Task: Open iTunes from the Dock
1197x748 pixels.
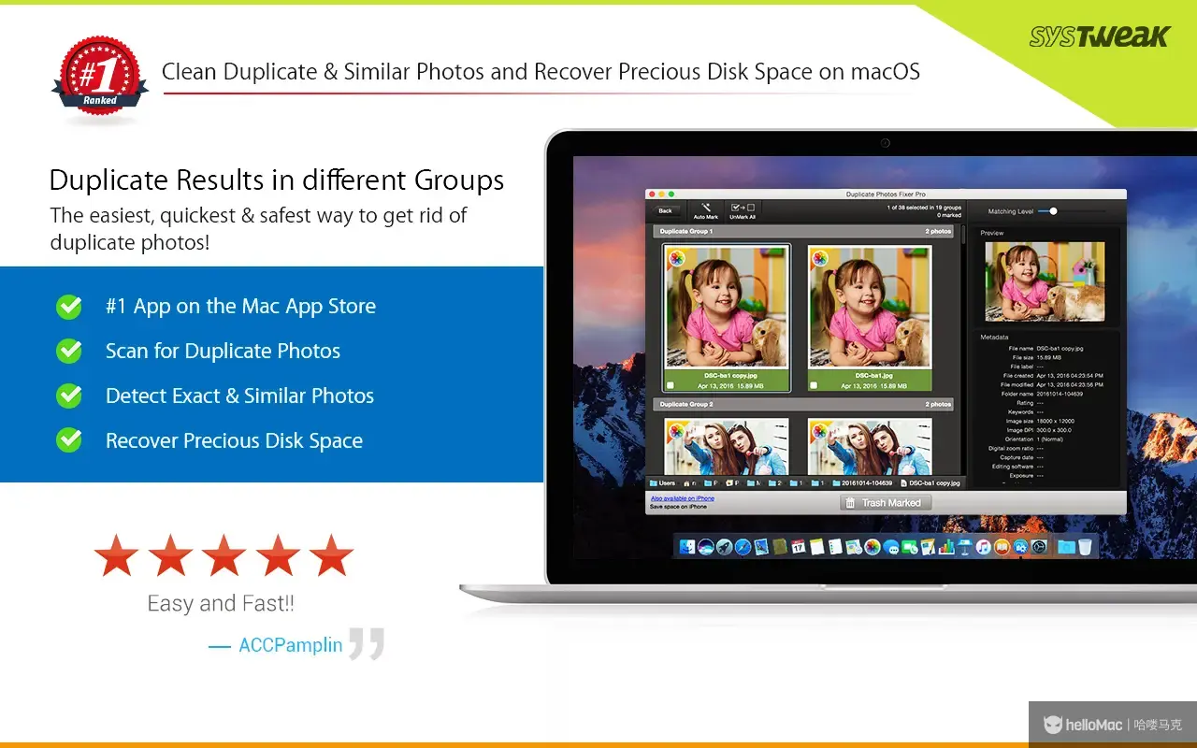Action: pos(983,547)
